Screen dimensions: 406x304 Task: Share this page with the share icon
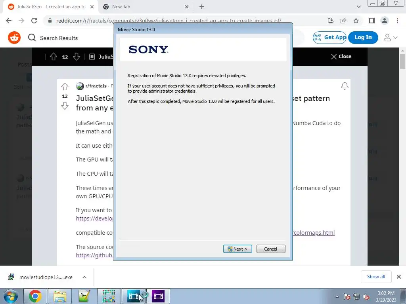343,21
